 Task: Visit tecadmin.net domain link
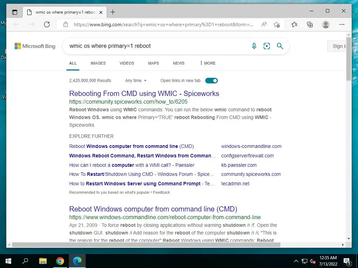[x=235, y=184]
